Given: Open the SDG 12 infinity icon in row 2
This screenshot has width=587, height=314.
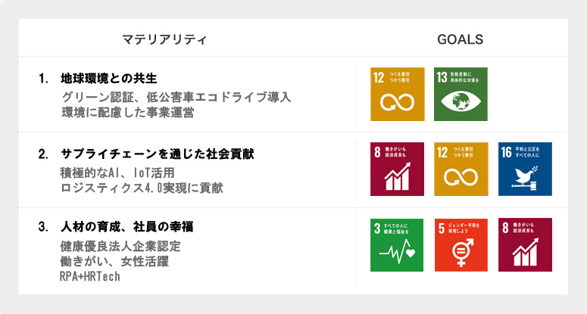Looking at the screenshot, I should (x=461, y=169).
